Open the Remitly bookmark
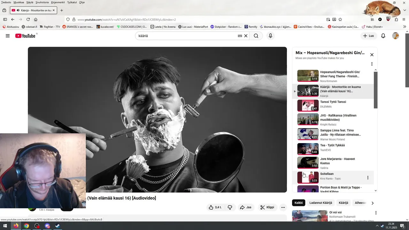 (x=251, y=27)
